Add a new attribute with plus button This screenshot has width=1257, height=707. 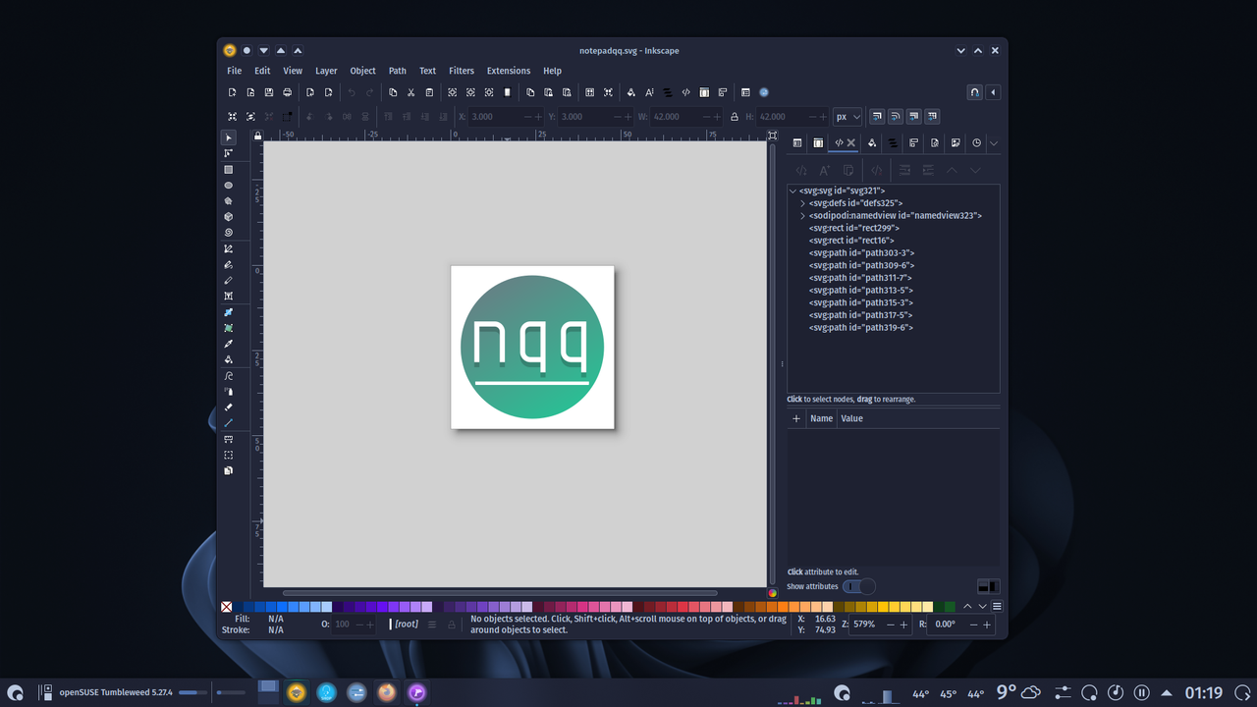pos(796,418)
